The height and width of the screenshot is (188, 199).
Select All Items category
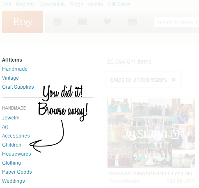(12, 60)
